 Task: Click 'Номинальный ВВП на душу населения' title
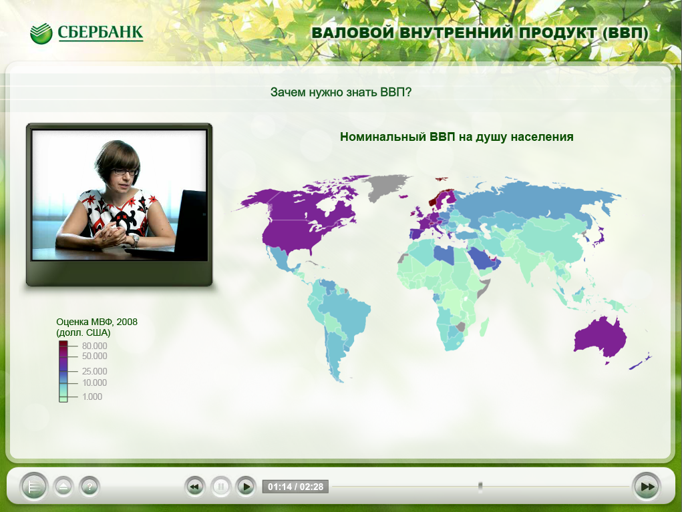[x=457, y=137]
